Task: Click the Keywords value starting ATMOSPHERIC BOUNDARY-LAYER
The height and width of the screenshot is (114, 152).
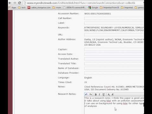Action: pos(114,29)
